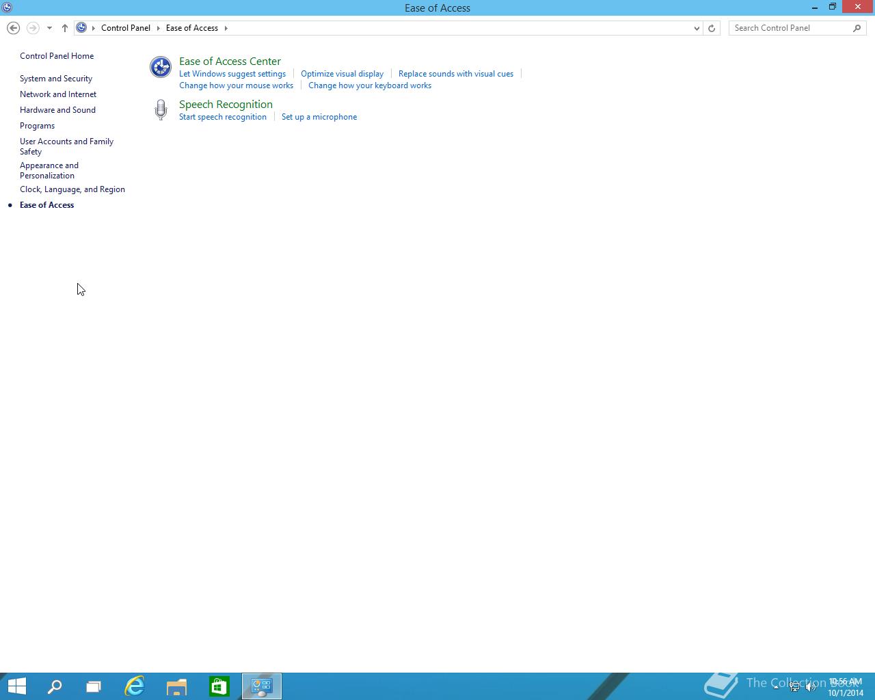Click window system menu icon in title bar
875x700 pixels.
click(7, 8)
